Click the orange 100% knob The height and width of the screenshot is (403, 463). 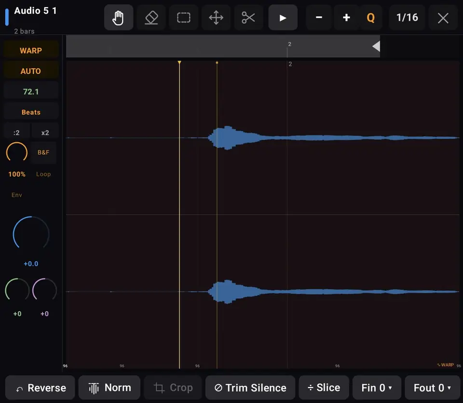click(17, 152)
